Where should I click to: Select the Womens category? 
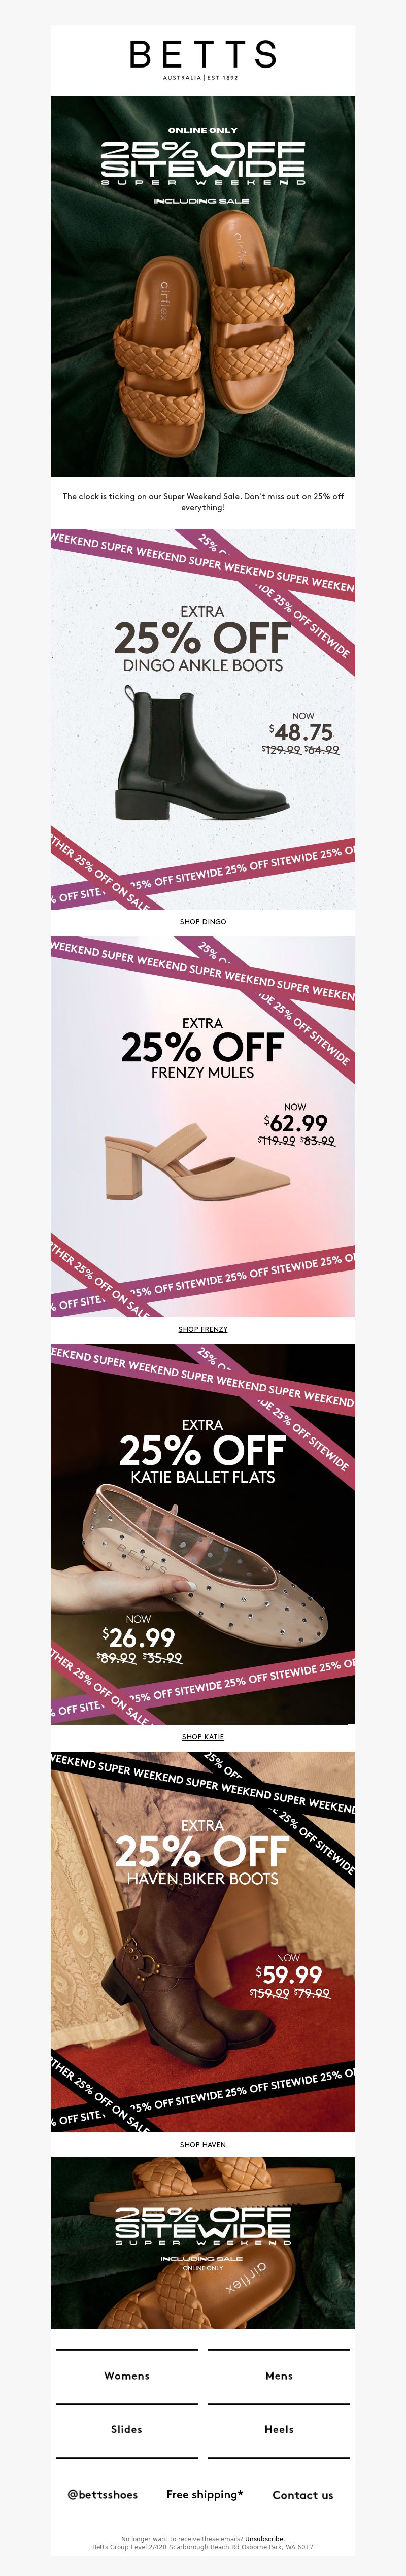[127, 2376]
